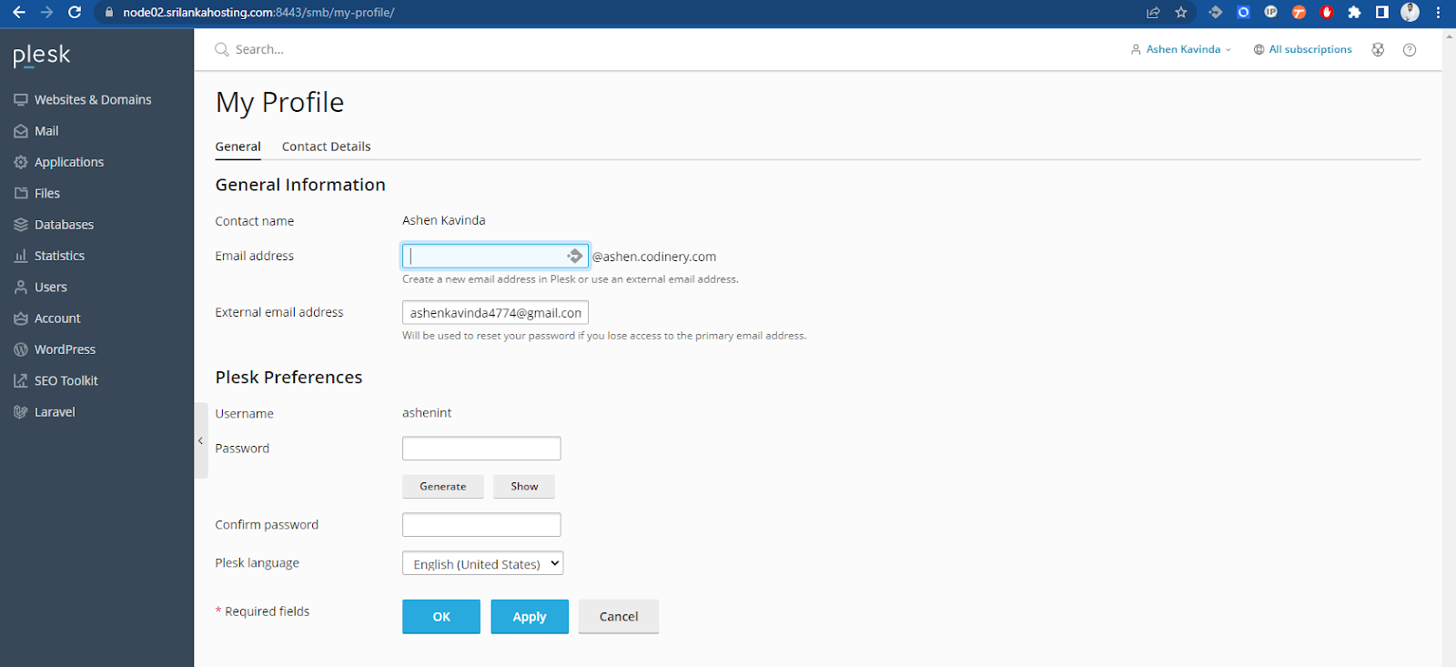The height and width of the screenshot is (667, 1456).
Task: Click the Generate password button
Action: pos(443,487)
